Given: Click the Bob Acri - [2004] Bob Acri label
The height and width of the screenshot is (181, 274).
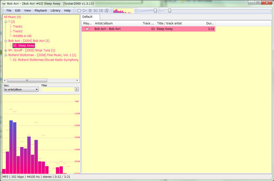Looking at the screenshot, I should click(29, 41).
